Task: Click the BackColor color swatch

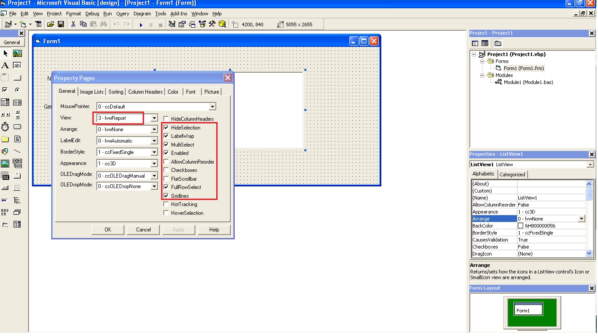Action: pos(521,226)
